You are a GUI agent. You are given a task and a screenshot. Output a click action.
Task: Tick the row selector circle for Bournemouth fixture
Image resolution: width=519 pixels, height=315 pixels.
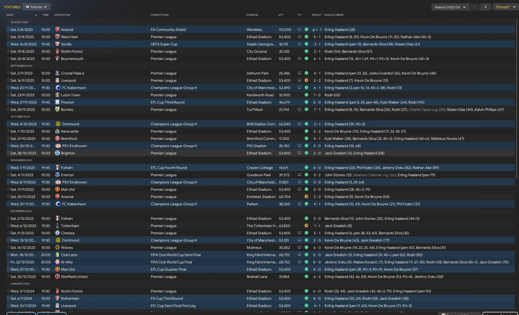point(8,59)
